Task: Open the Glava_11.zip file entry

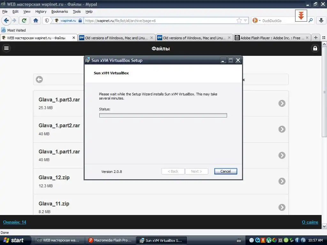Action: 161,204
